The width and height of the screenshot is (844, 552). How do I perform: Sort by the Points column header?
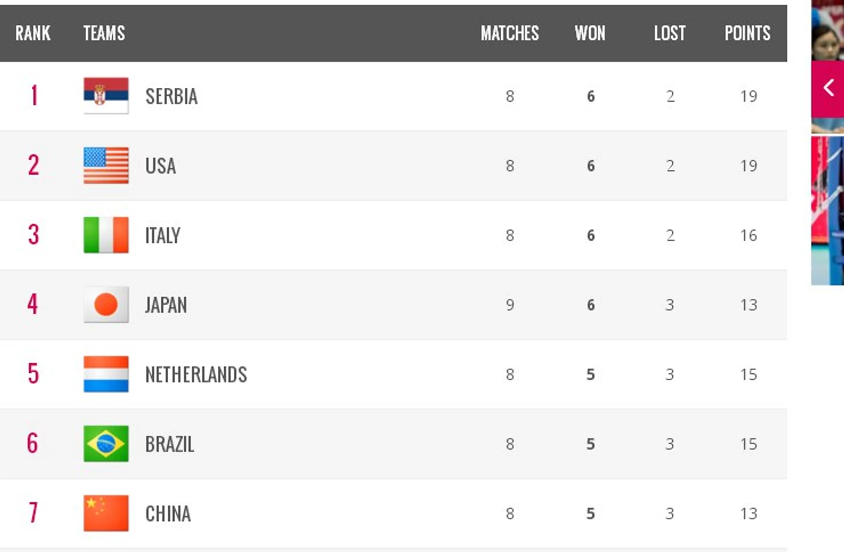click(747, 34)
